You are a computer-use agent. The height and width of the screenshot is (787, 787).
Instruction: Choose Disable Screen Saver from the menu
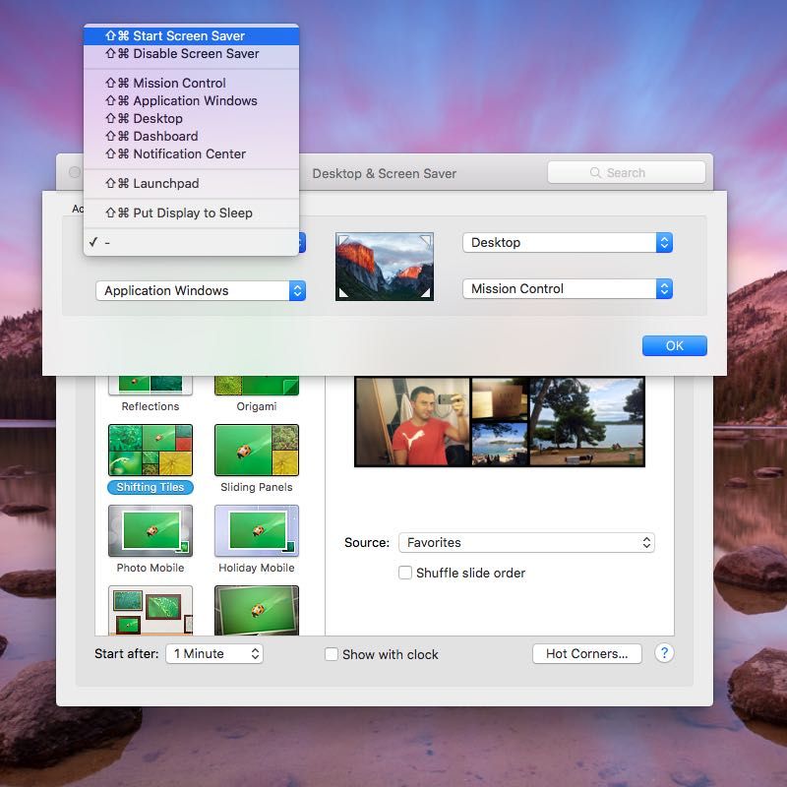[191, 54]
